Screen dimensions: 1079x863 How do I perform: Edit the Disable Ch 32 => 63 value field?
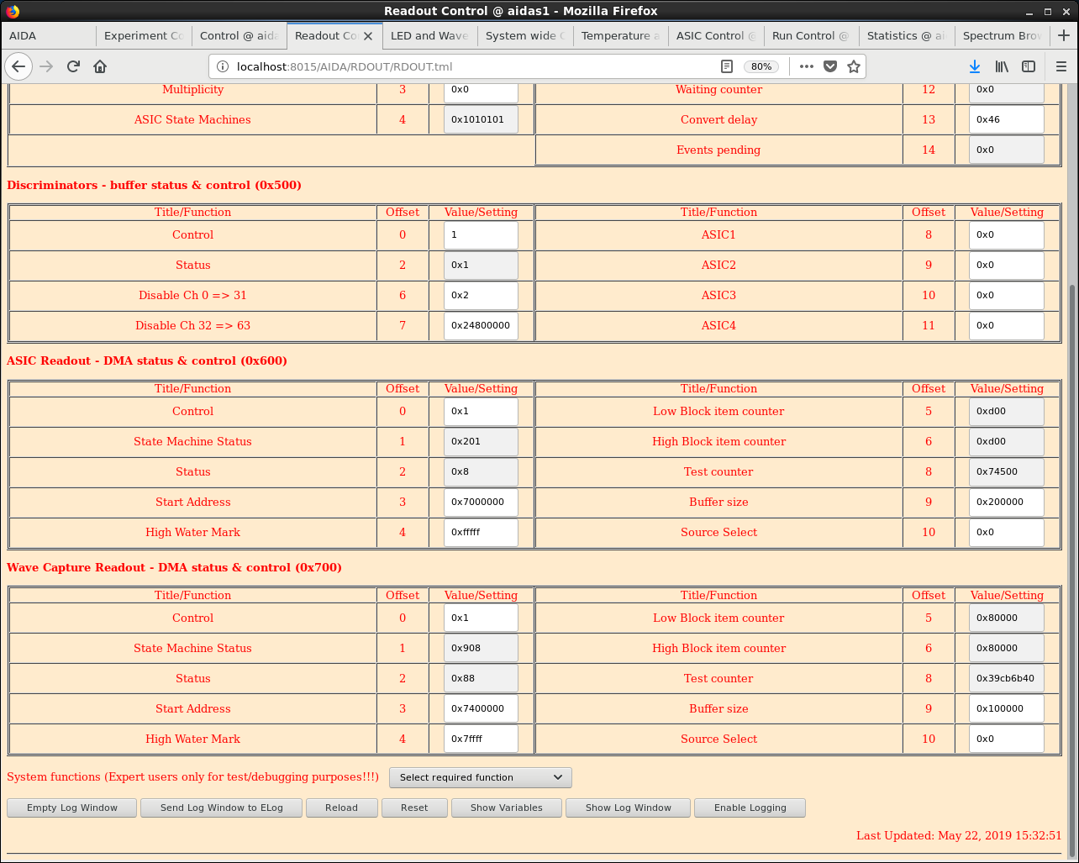481,325
